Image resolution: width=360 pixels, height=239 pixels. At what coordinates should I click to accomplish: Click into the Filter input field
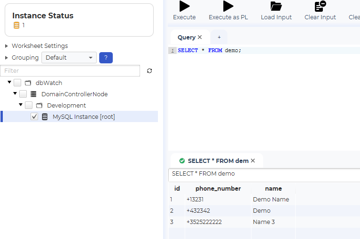(70, 70)
